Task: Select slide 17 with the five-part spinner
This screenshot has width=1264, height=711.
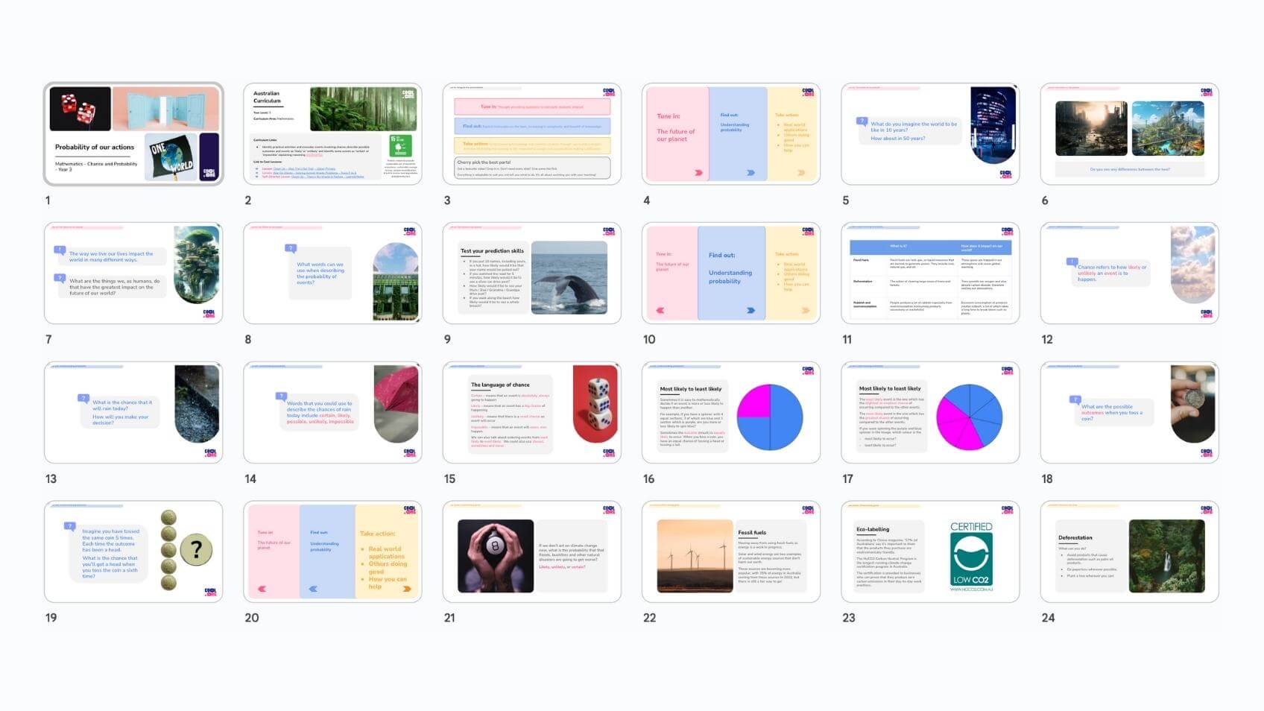Action: [930, 413]
